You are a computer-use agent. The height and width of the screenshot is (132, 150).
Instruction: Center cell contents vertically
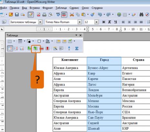tap(16, 49)
